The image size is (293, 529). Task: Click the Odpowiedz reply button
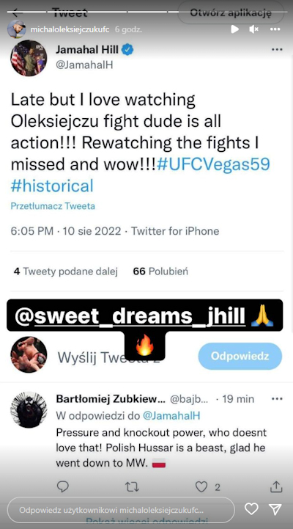240,357
